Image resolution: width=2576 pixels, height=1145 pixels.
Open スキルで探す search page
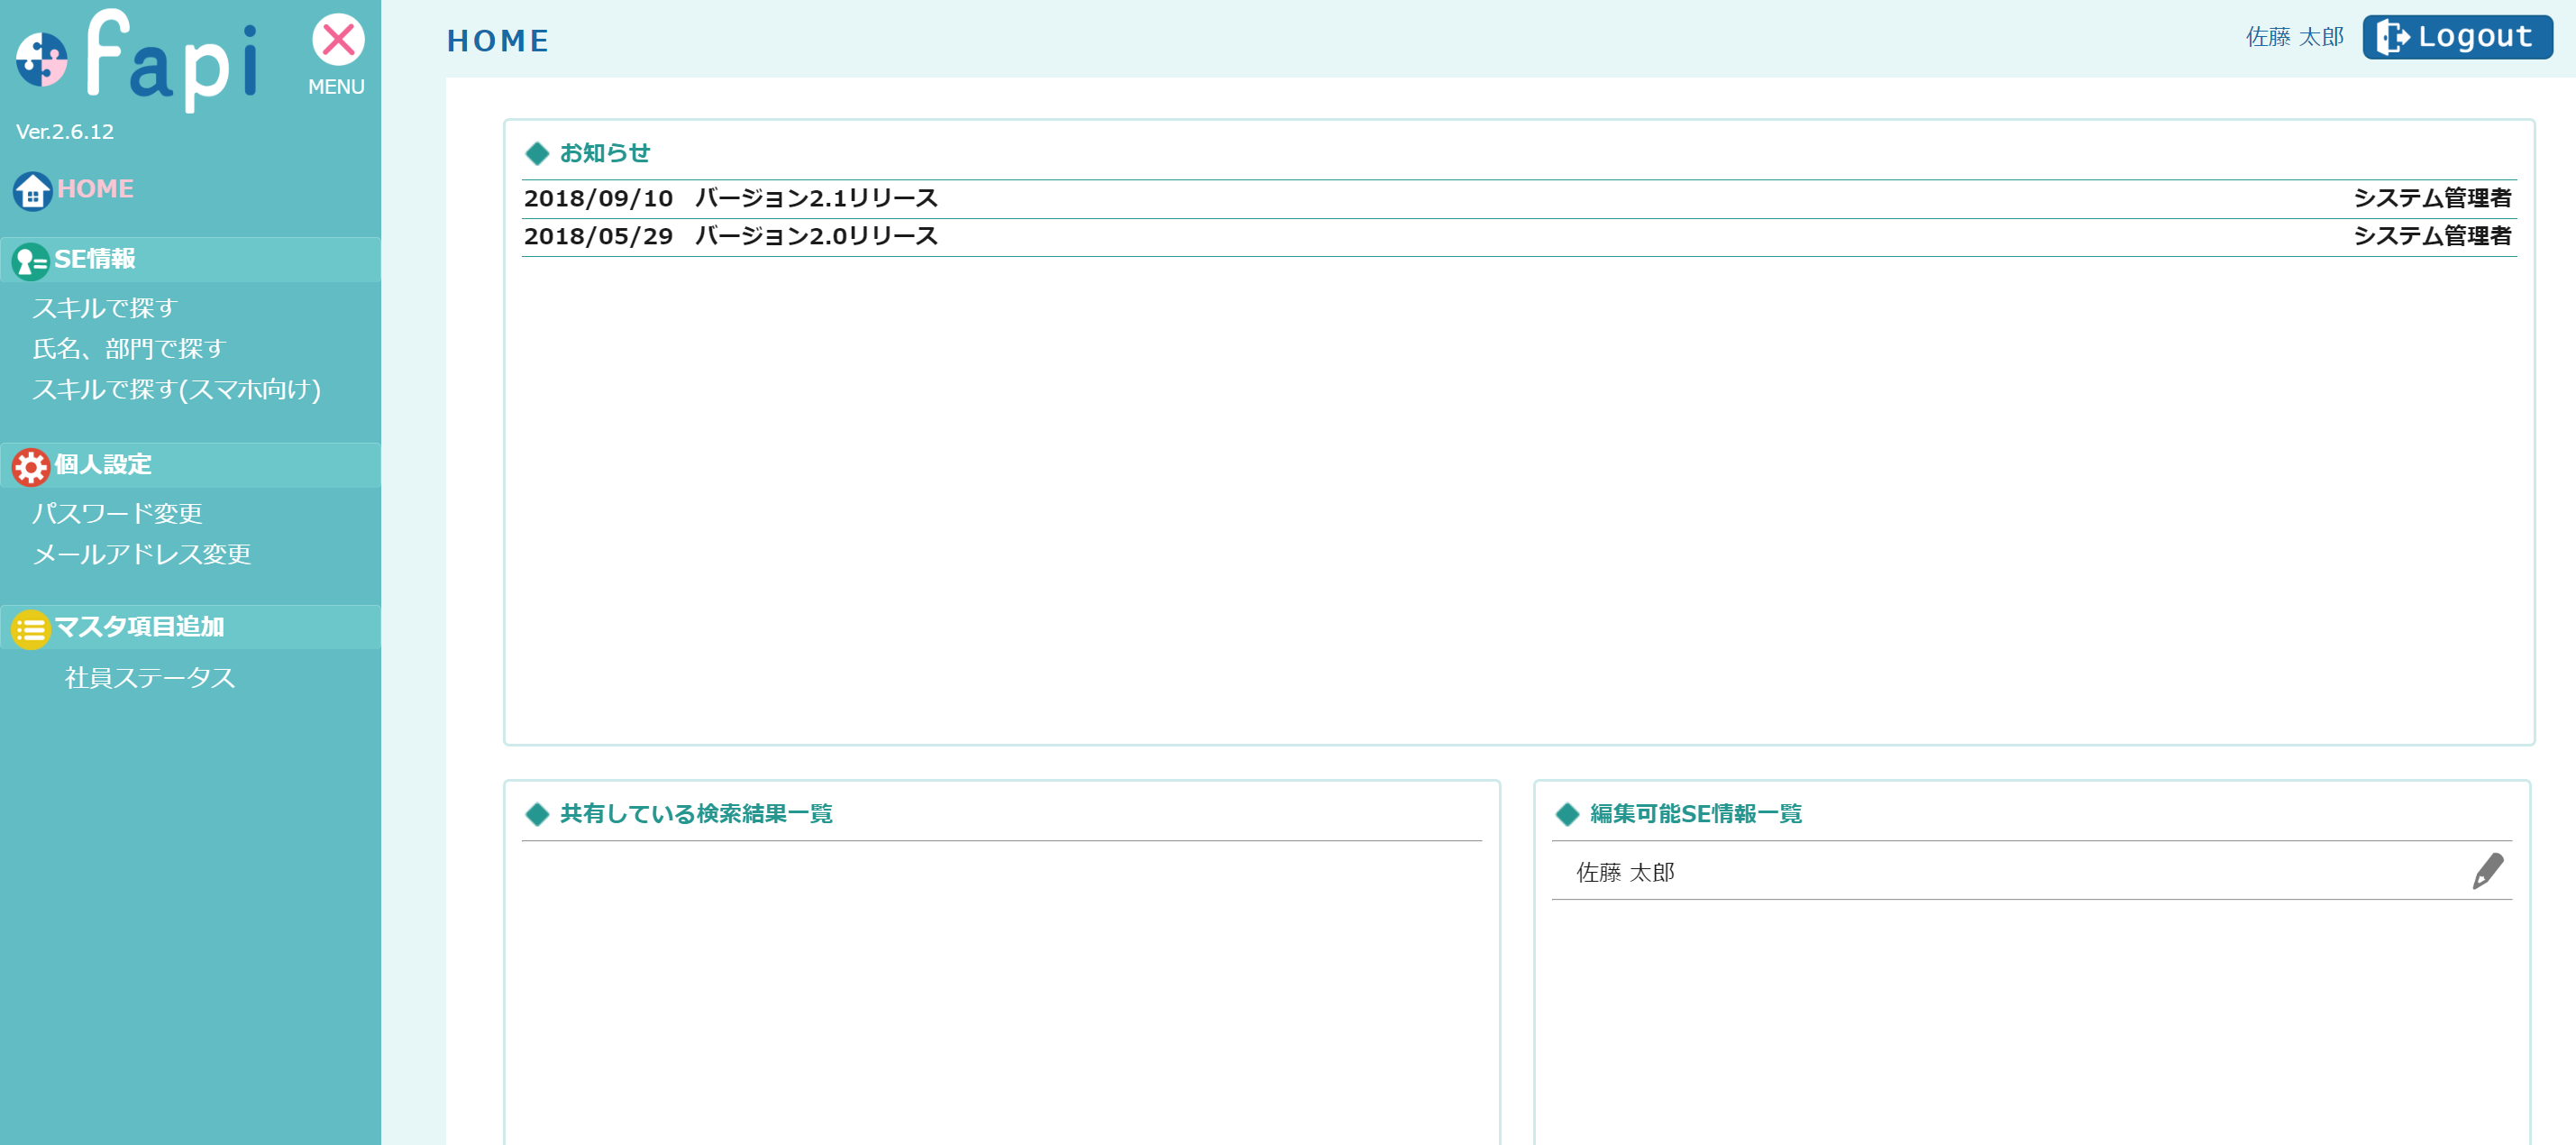pyautogui.click(x=105, y=308)
